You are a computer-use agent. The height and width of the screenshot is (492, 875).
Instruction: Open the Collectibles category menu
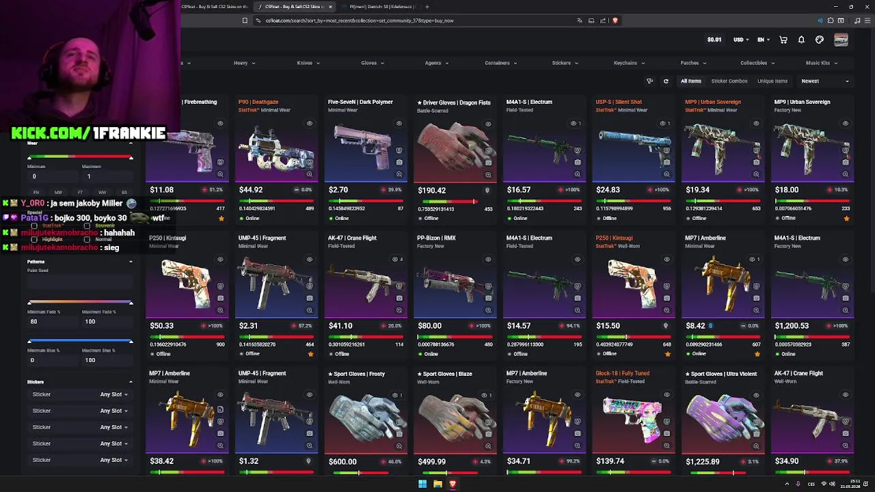pyautogui.click(x=758, y=63)
